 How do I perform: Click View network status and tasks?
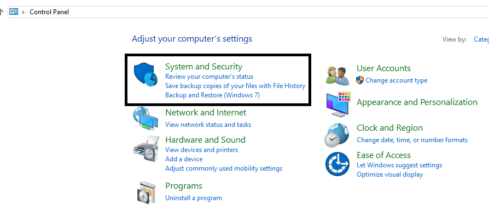(208, 125)
